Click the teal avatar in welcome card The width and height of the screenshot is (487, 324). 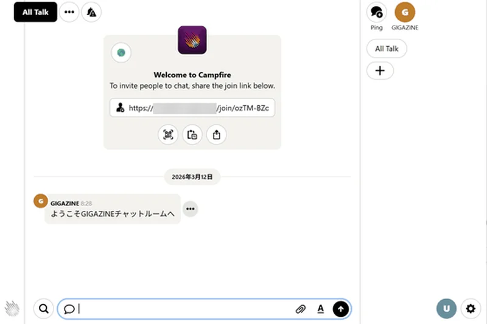point(121,53)
